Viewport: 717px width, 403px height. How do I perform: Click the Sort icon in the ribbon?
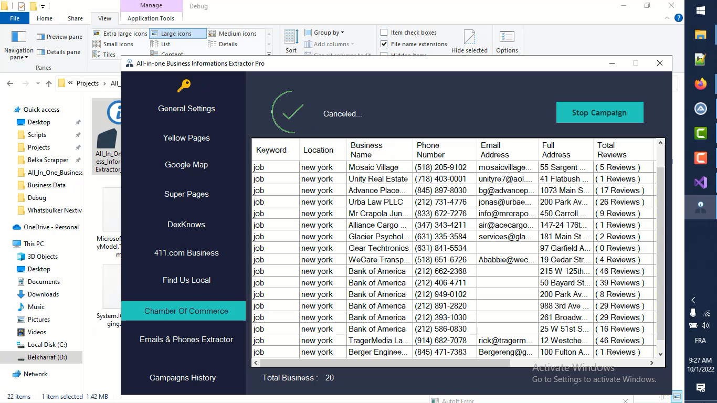tap(290, 37)
